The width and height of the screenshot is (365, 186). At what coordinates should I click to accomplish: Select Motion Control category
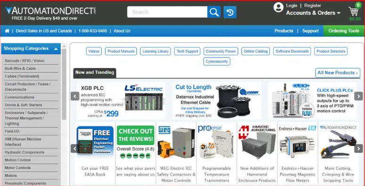17,160
